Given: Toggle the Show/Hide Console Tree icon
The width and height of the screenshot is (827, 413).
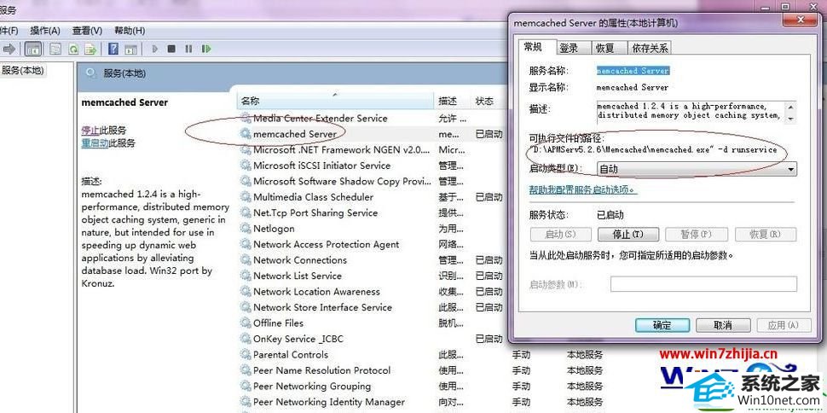Looking at the screenshot, I should point(32,49).
